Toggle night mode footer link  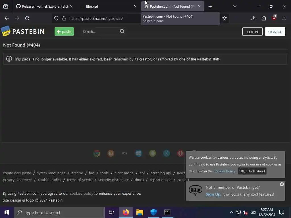124,173
